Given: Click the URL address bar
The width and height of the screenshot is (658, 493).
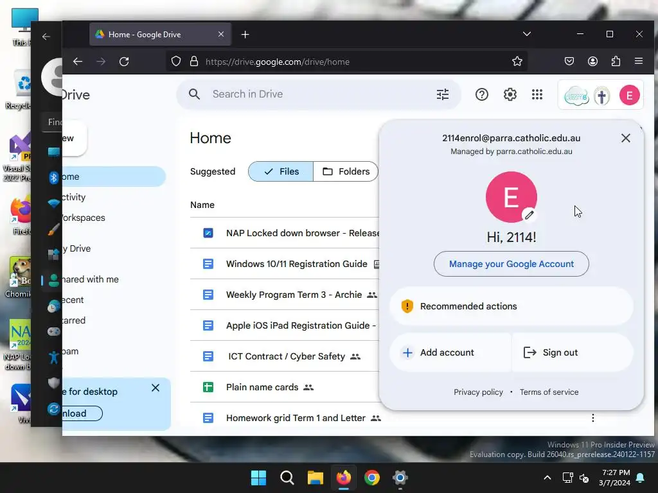Looking at the screenshot, I should click(346, 62).
